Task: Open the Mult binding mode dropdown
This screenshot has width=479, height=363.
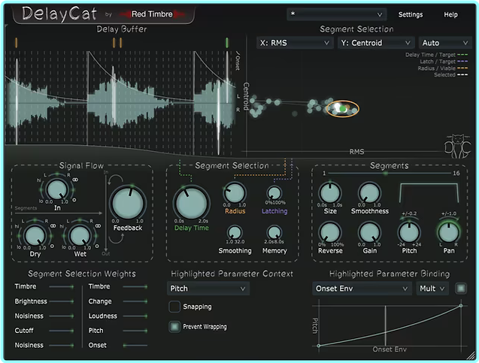Action: (432, 289)
